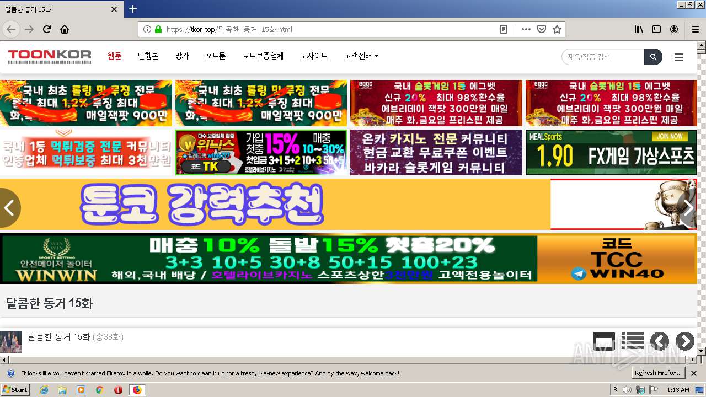
Task: Open page actions three-dot menu
Action: pos(526,29)
